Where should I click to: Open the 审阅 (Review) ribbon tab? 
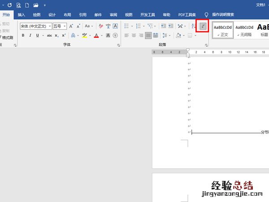click(113, 14)
